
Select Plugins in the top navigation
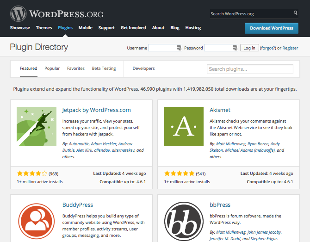65,28
